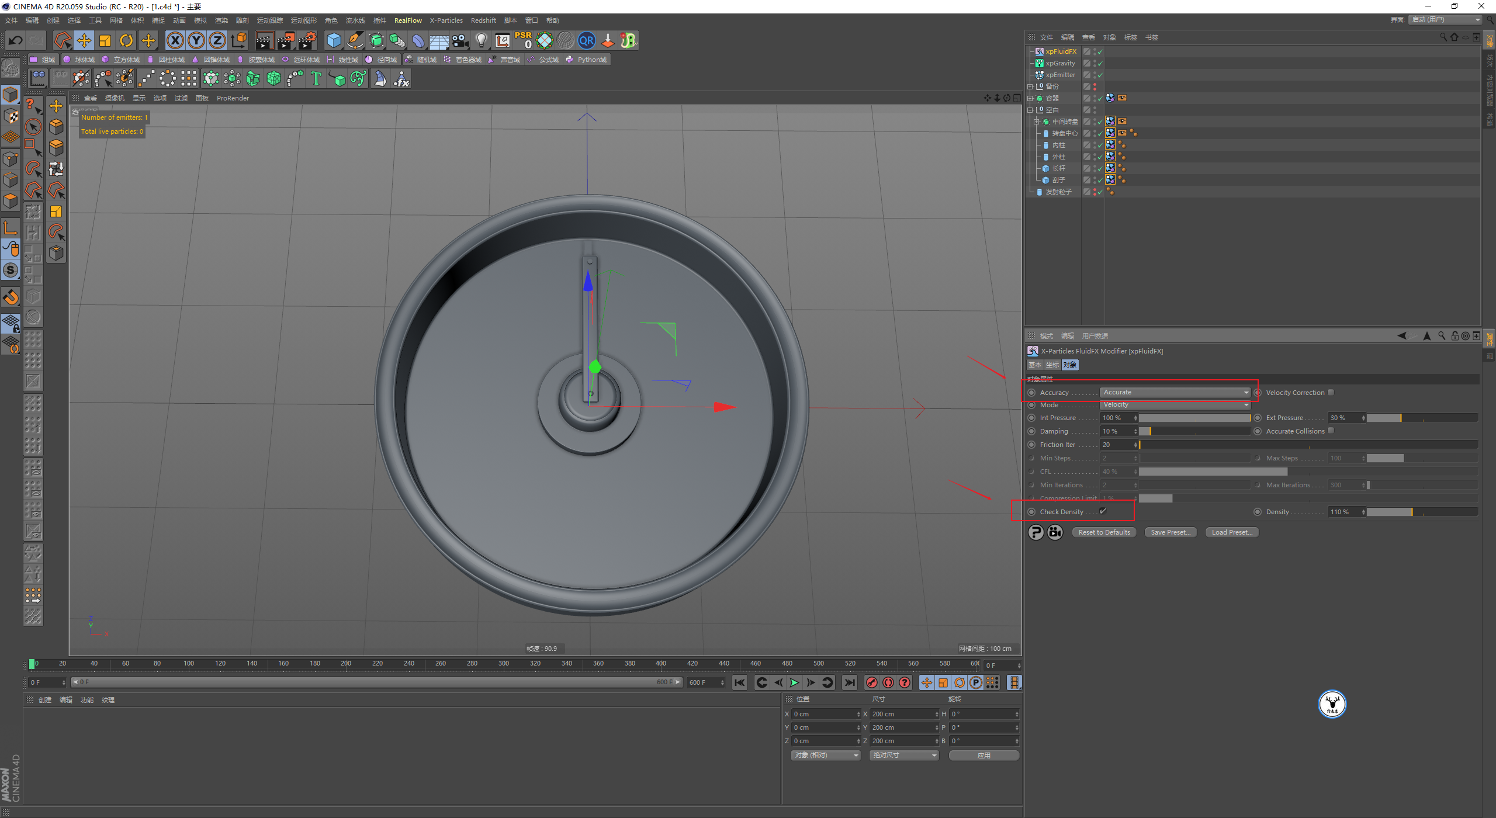Select the Scale tool icon
Viewport: 1496px width, 818px height.
(105, 40)
